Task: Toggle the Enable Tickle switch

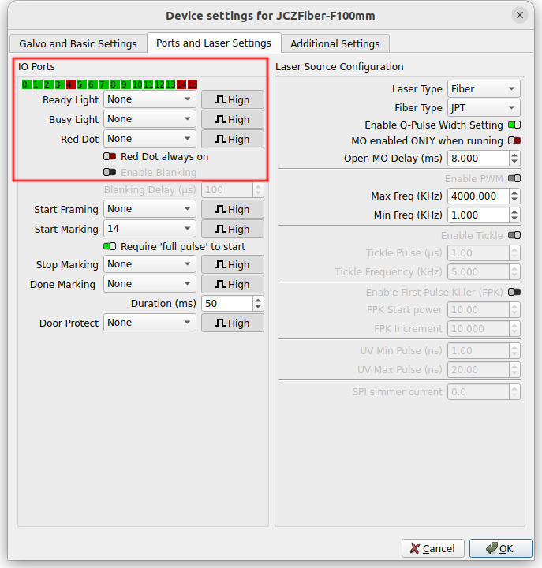Action: coord(514,235)
